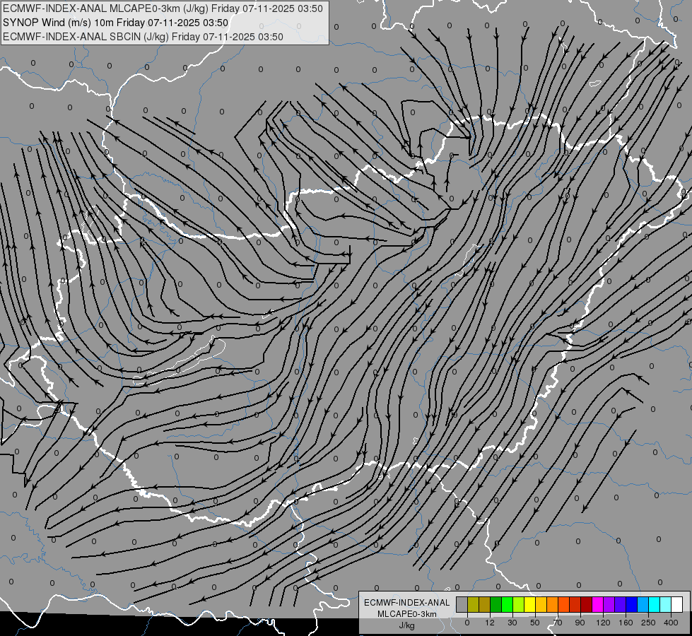Click the ECMWF-INDEX-ANAL legend label
The height and width of the screenshot is (636, 692).
[407, 603]
